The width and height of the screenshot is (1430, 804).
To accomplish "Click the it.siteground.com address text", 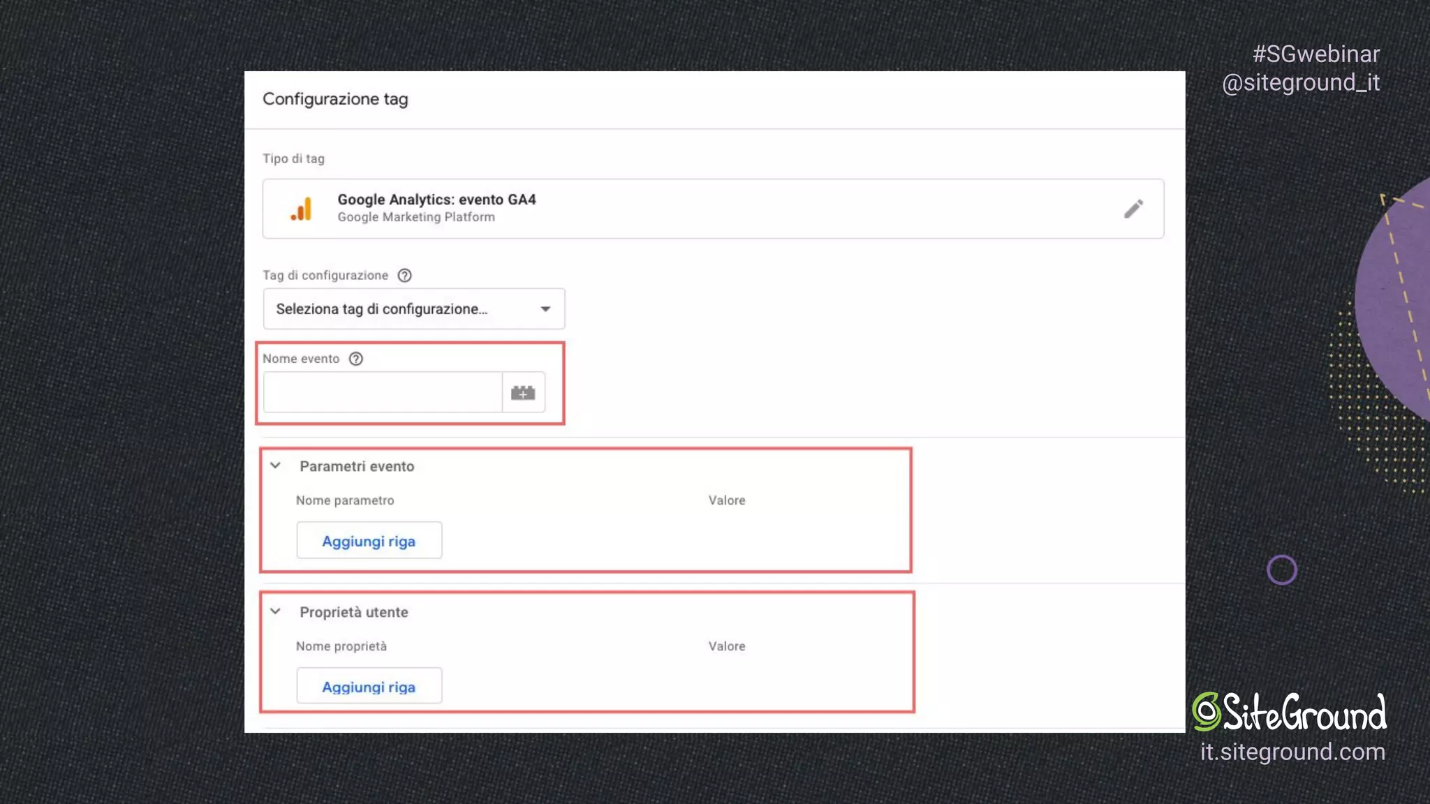I will [x=1292, y=752].
